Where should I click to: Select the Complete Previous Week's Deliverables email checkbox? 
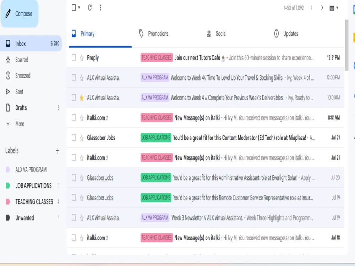(x=74, y=98)
